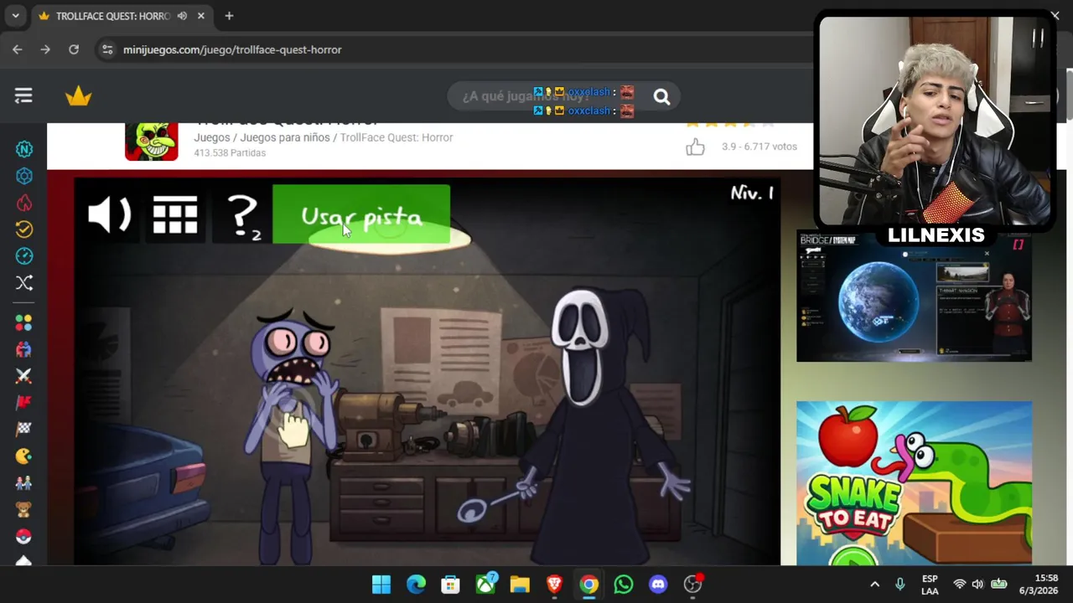
Task: Open the Snake To Eat ad
Action: 914,483
